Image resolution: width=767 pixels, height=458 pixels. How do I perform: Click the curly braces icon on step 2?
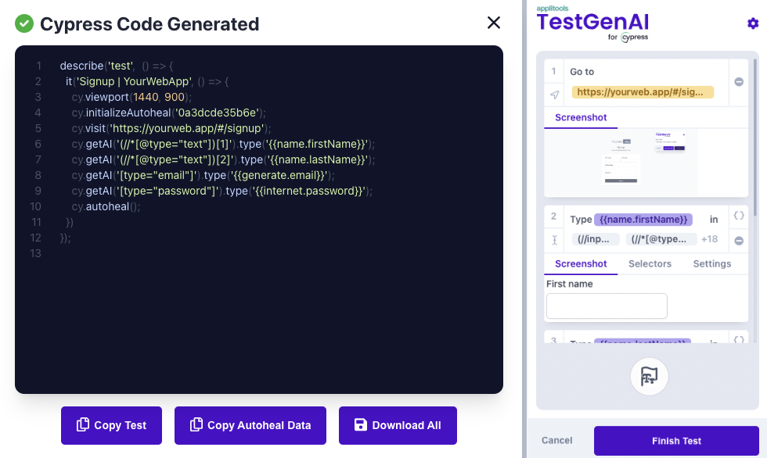pos(739,216)
